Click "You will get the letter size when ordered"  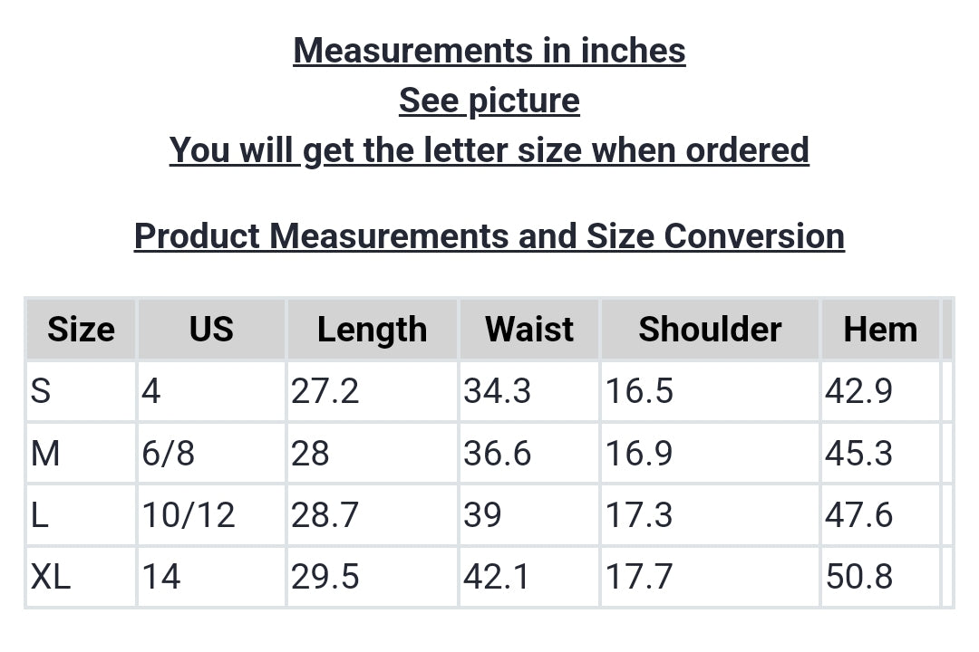point(489,149)
